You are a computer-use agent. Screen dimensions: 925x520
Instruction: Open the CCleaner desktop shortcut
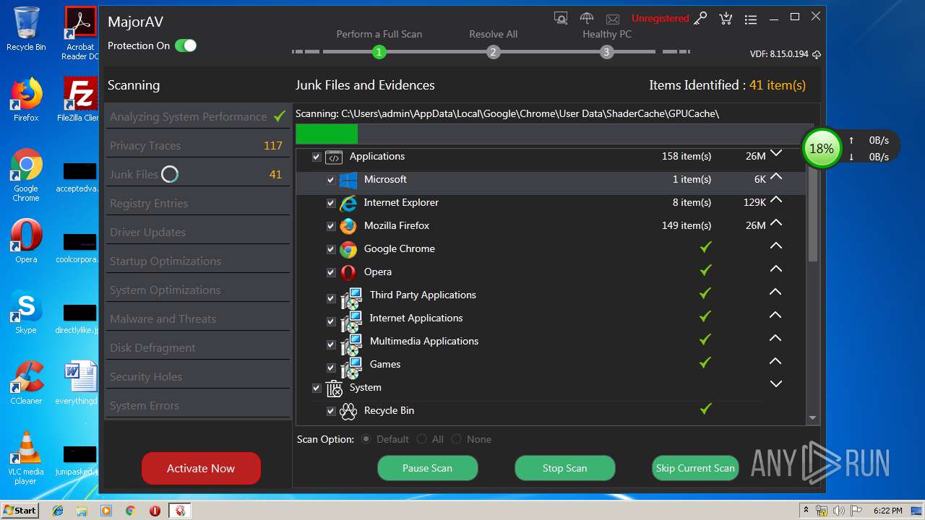[26, 383]
